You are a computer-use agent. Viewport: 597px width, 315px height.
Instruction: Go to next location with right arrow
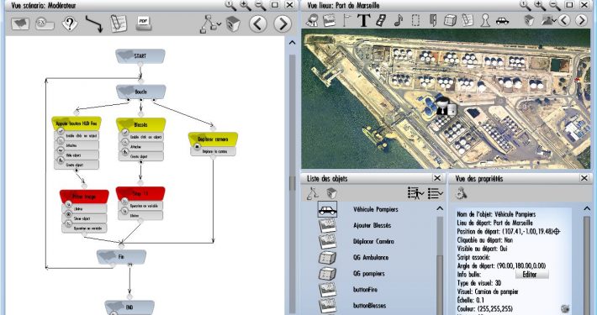[581, 20]
